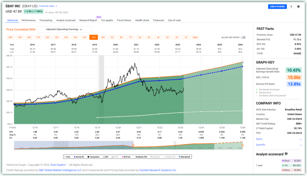The image size is (307, 176).
Task: Click the left handle of range navigator
Action: click(133, 145)
